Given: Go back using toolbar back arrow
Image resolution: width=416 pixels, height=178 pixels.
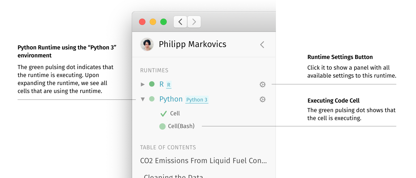Looking at the screenshot, I should click(180, 22).
